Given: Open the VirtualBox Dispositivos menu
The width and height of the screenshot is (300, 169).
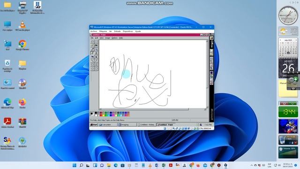Looking at the screenshot, I should point(128,31).
